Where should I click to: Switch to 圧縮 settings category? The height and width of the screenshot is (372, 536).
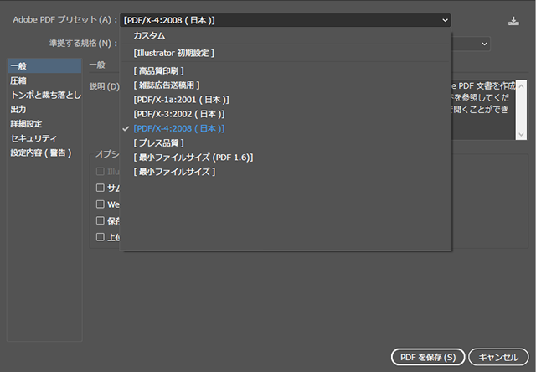pyautogui.click(x=44, y=80)
